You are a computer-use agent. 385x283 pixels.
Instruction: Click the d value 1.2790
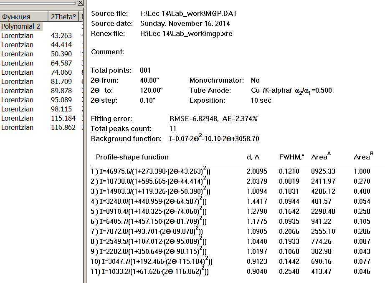257,211
